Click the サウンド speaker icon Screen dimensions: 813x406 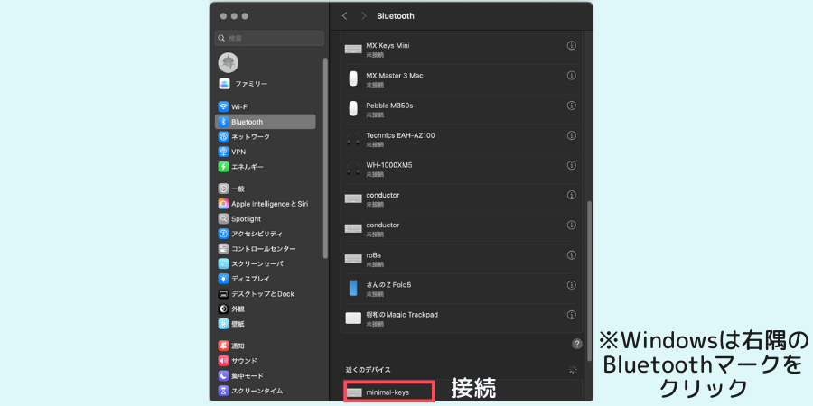click(x=223, y=361)
